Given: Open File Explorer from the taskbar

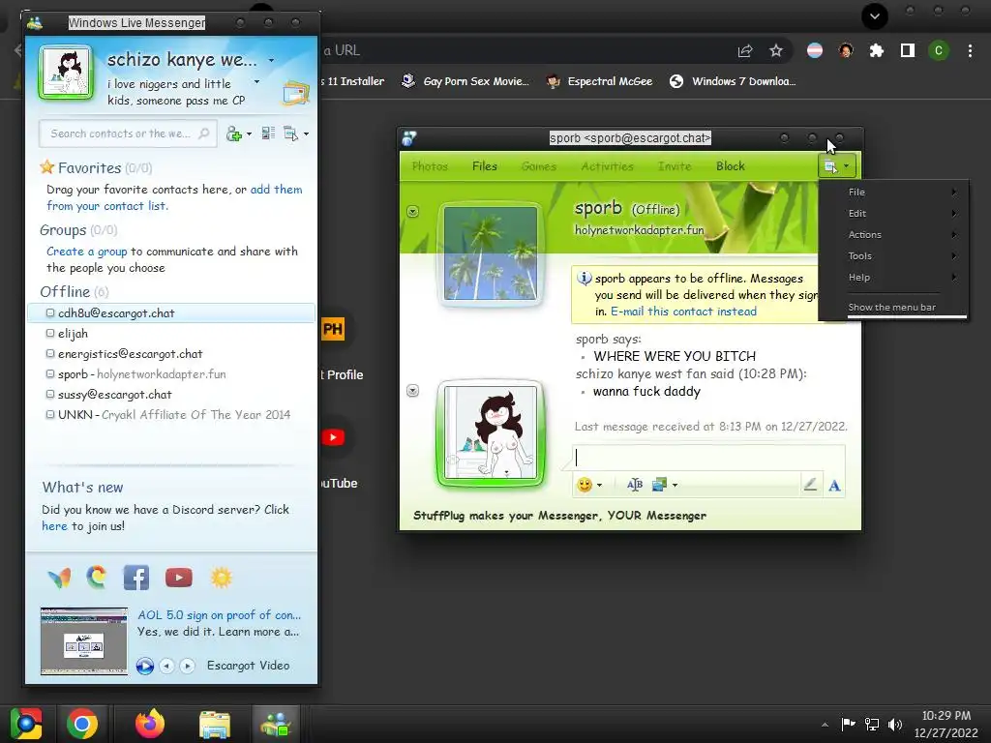Looking at the screenshot, I should tap(215, 724).
